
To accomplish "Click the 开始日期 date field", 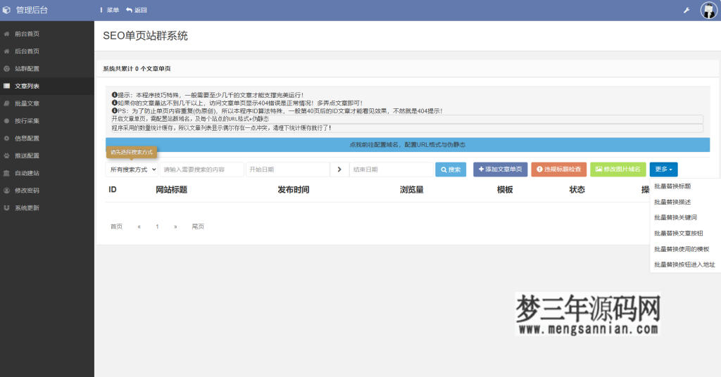I will pos(287,170).
